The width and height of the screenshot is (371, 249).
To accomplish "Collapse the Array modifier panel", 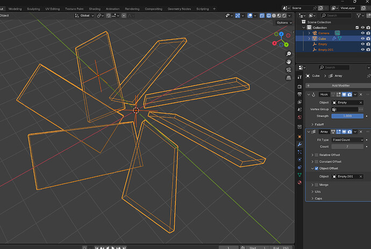I will (309, 132).
